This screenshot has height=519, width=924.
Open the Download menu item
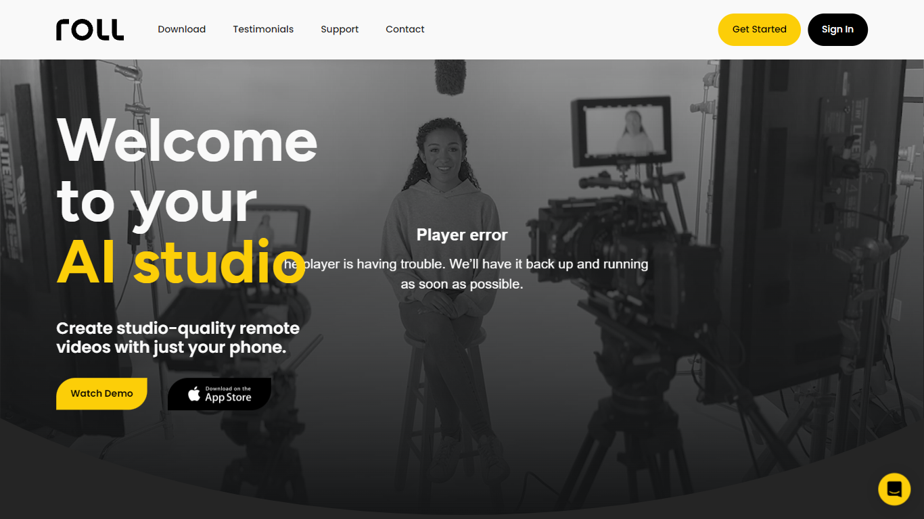pyautogui.click(x=181, y=29)
